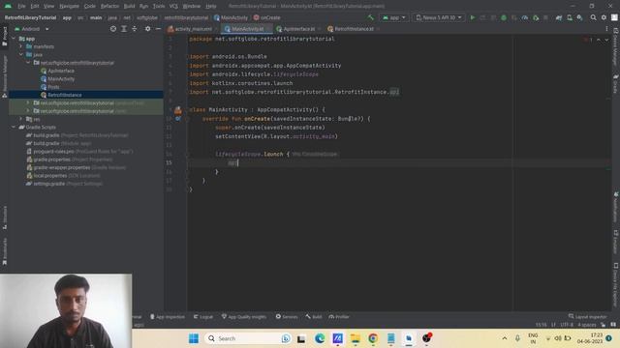Start debugging with the green bug icon

(504, 17)
